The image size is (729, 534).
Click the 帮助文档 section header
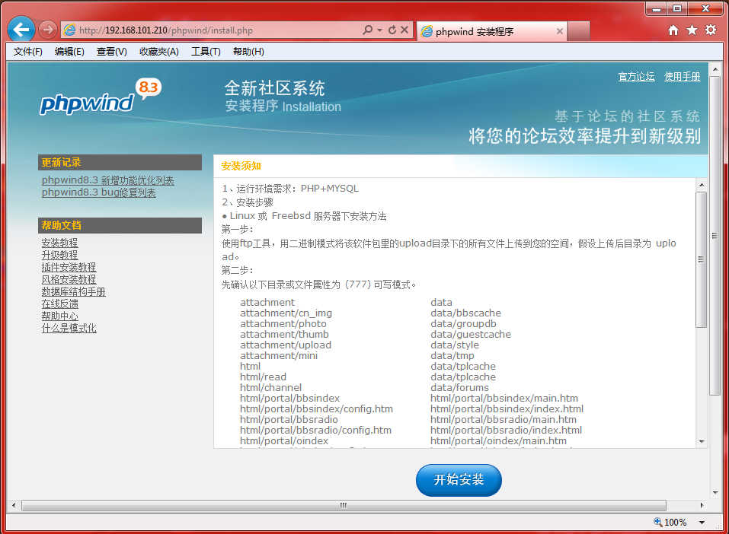tap(120, 225)
